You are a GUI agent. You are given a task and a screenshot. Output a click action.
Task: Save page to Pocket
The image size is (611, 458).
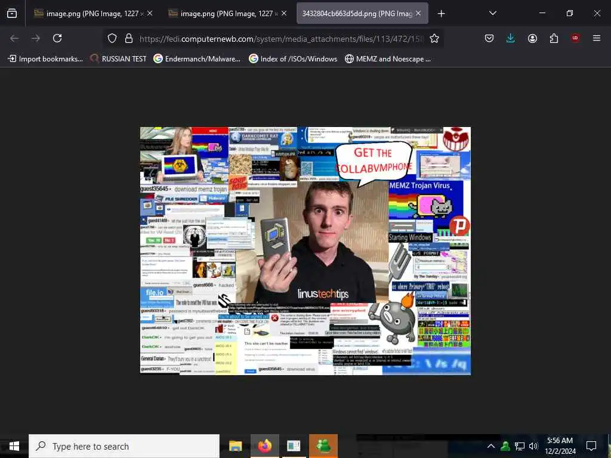tap(489, 38)
